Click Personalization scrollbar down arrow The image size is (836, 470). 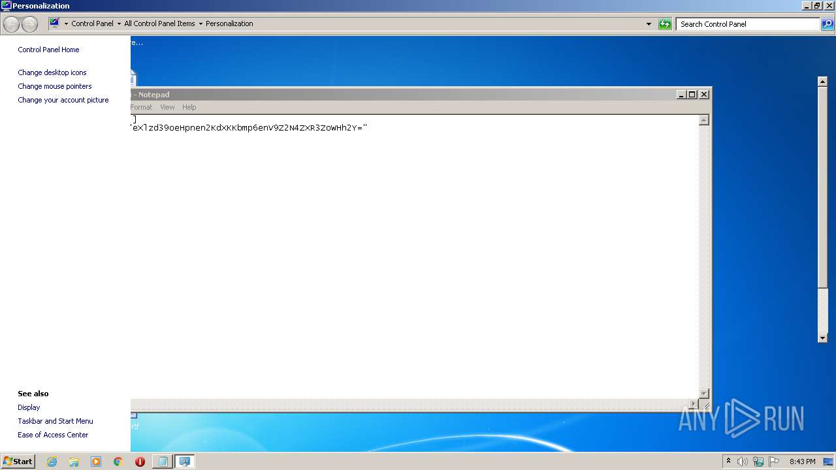click(823, 337)
